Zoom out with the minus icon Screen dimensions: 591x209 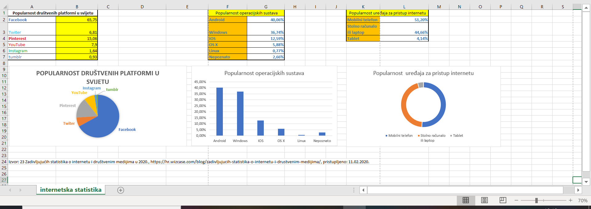[x=516, y=200]
